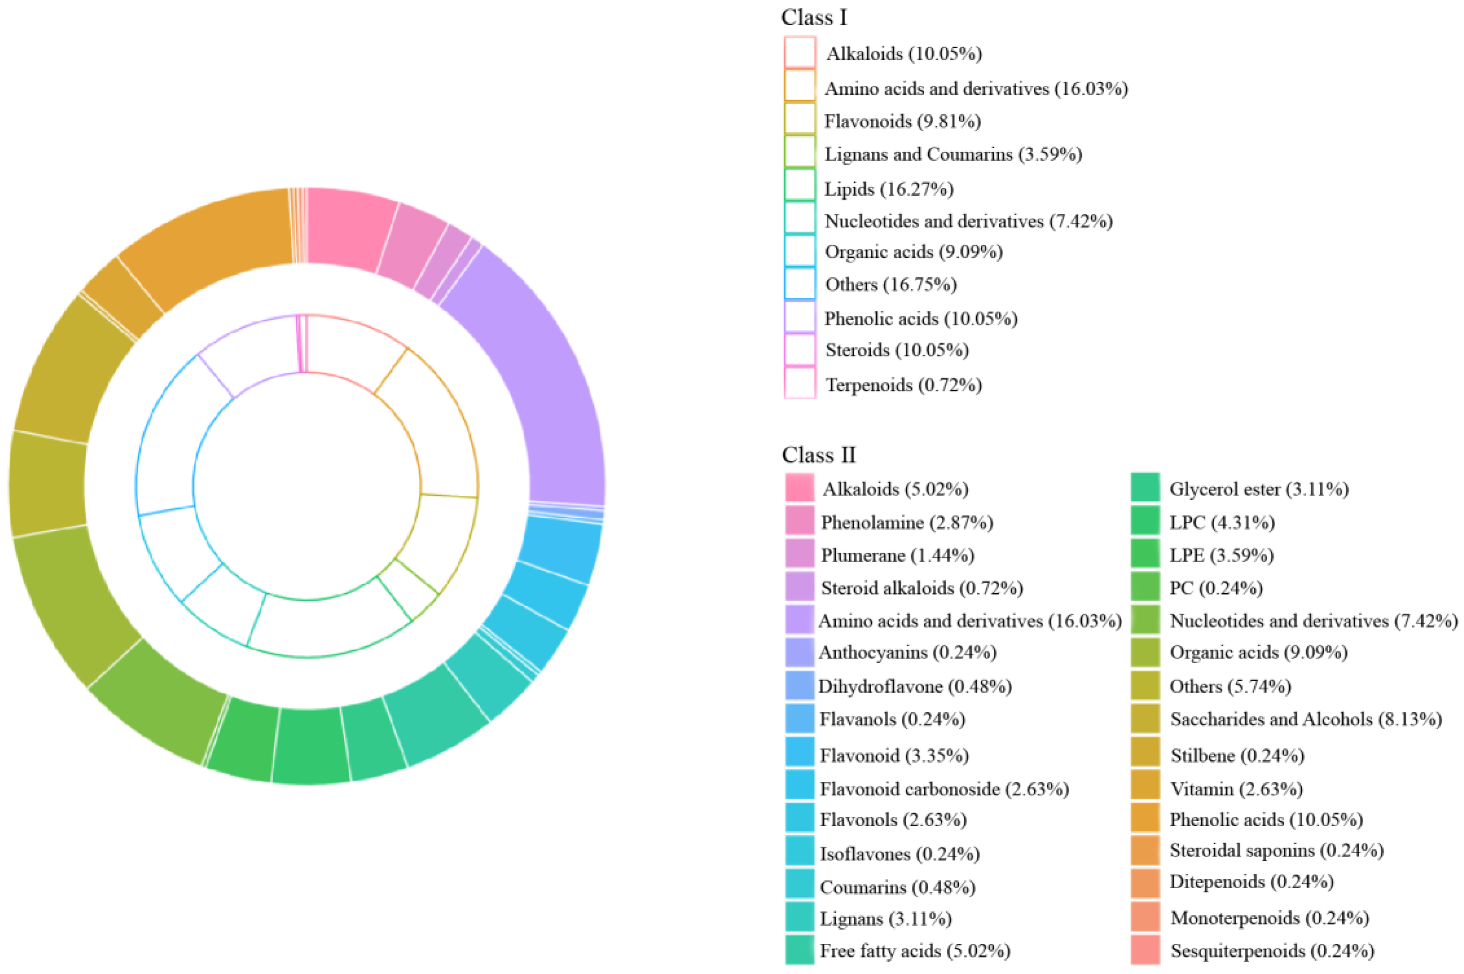Viewport: 1464px width, 974px height.
Task: Click the Class I Alkaloids legend swatch
Action: 800,53
